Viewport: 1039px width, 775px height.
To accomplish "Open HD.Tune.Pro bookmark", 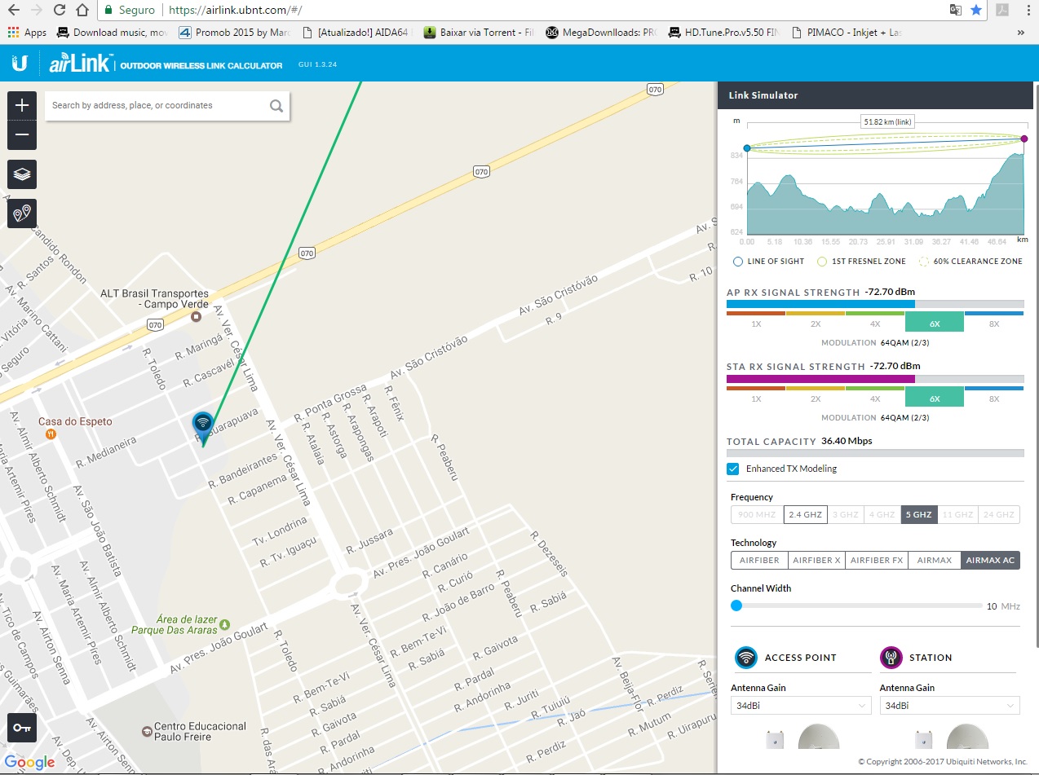I will pos(723,33).
